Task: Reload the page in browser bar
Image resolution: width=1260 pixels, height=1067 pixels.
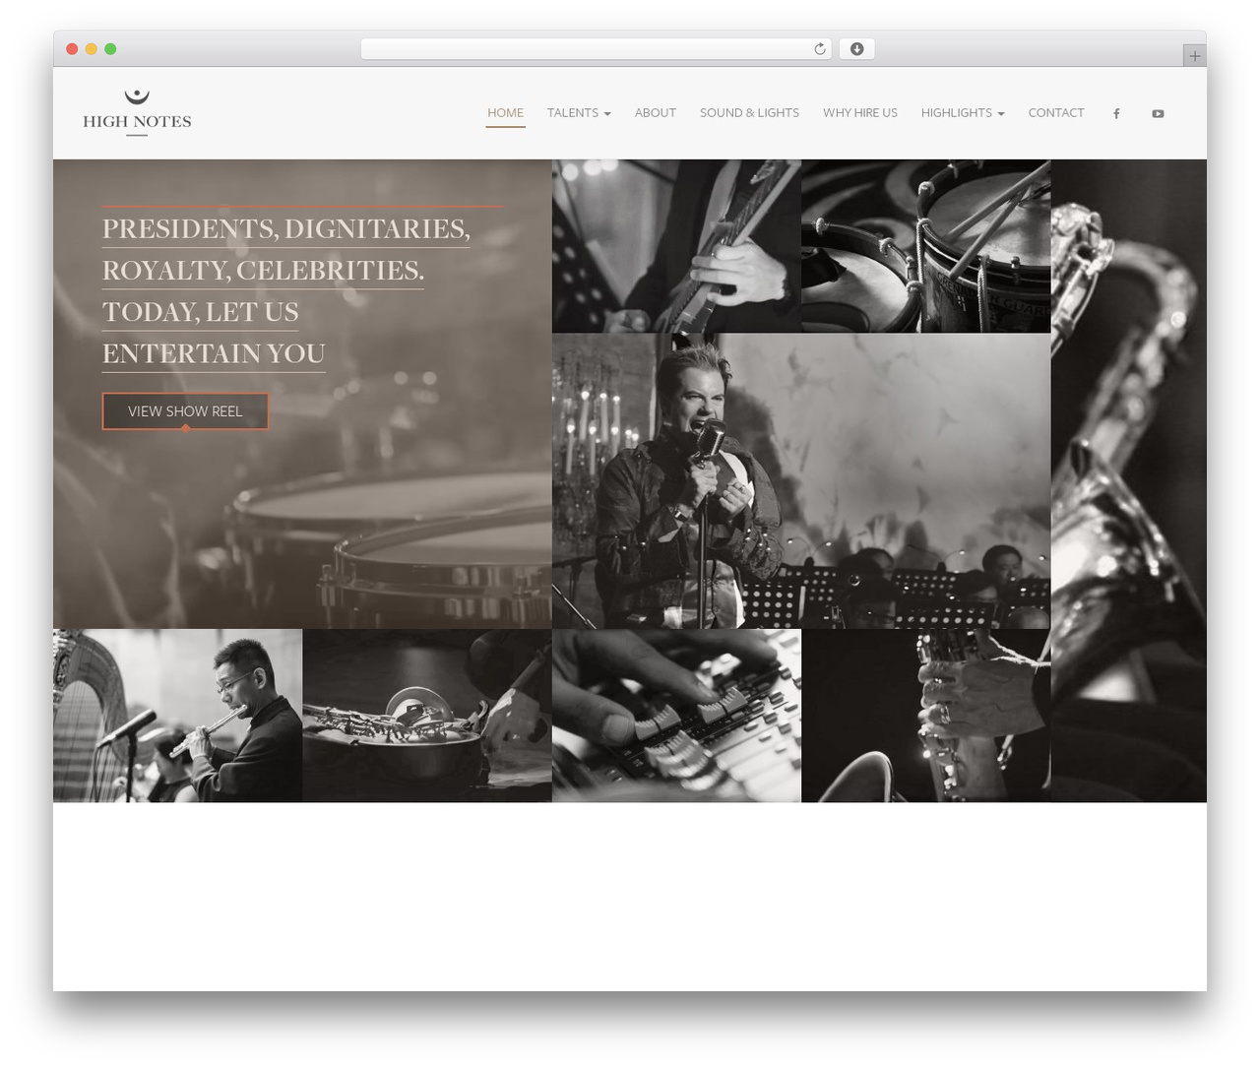Action: click(819, 49)
